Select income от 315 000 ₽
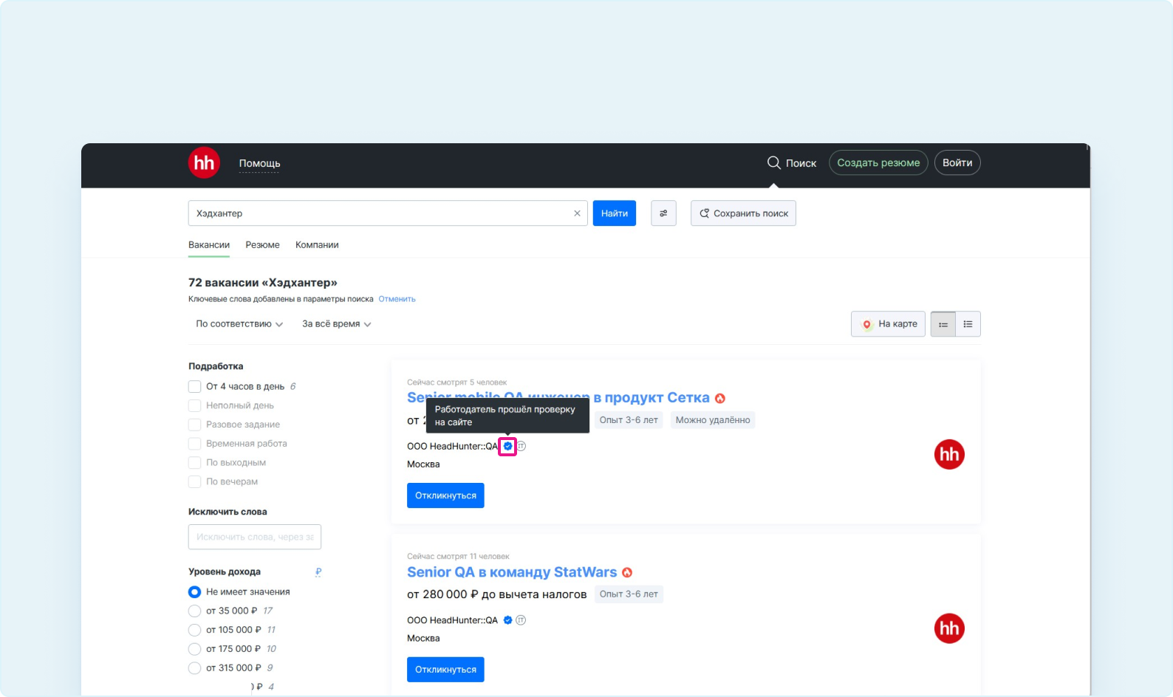The height and width of the screenshot is (697, 1173). point(195,667)
